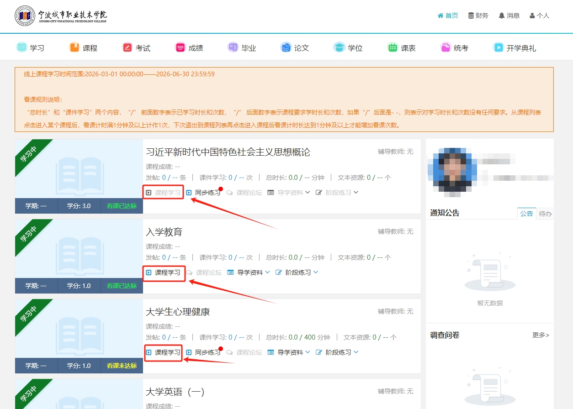Click 阶段练习 edit icon in 大学生心理健康 row
The image size is (573, 409).
pos(319,352)
